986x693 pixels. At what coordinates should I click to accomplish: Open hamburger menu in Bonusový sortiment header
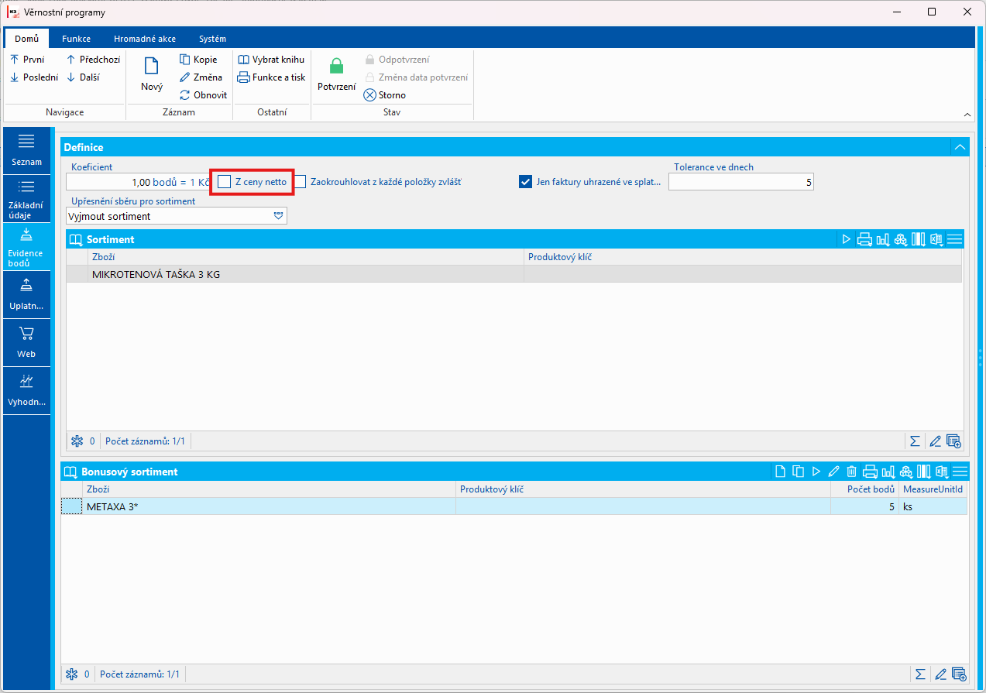click(960, 471)
